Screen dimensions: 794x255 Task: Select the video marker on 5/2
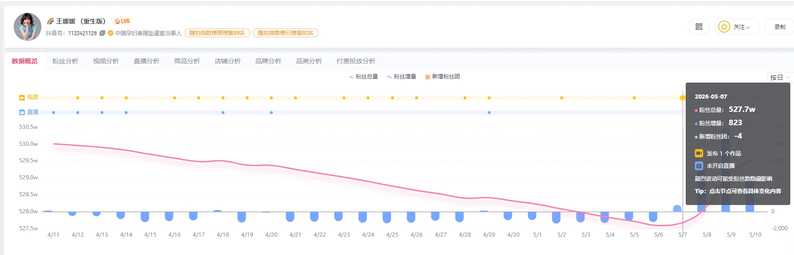click(x=562, y=98)
